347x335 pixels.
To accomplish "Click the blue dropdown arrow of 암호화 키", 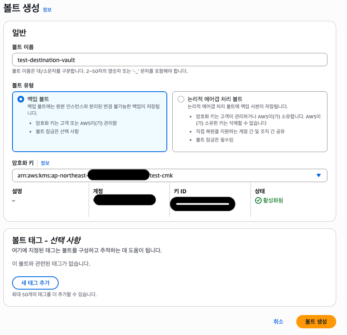I will click(x=319, y=175).
